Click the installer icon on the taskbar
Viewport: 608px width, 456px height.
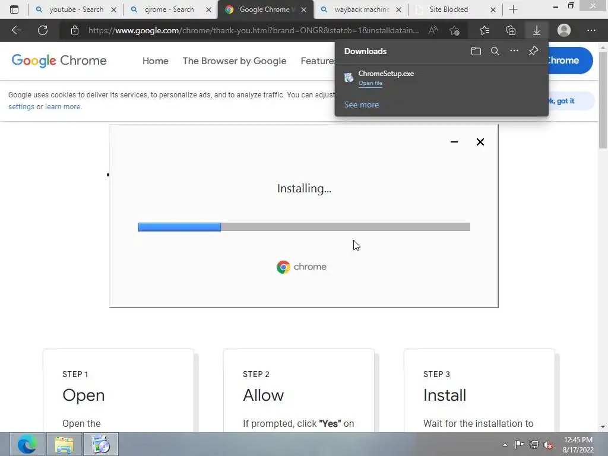tap(101, 444)
